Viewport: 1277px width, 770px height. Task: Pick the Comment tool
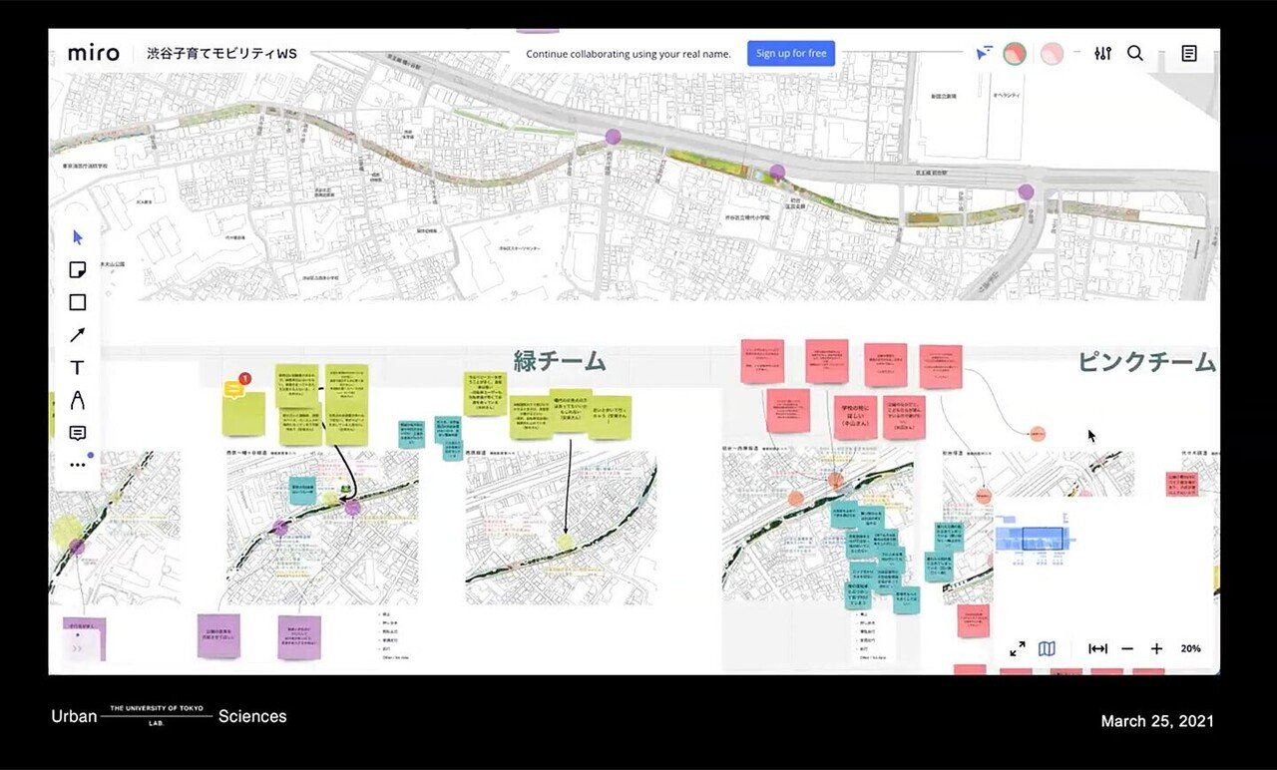tap(78, 433)
